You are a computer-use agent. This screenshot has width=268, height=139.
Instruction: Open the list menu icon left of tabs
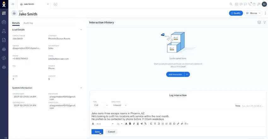tap(13, 4)
